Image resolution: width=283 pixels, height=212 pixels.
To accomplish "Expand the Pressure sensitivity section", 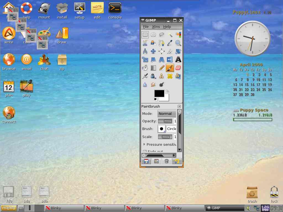I will [144, 144].
